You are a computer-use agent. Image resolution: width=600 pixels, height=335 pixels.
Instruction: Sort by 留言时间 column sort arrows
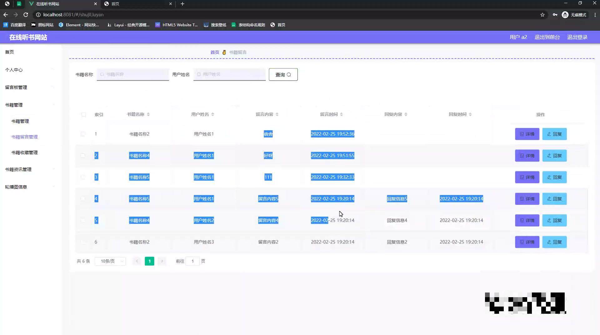click(x=341, y=114)
